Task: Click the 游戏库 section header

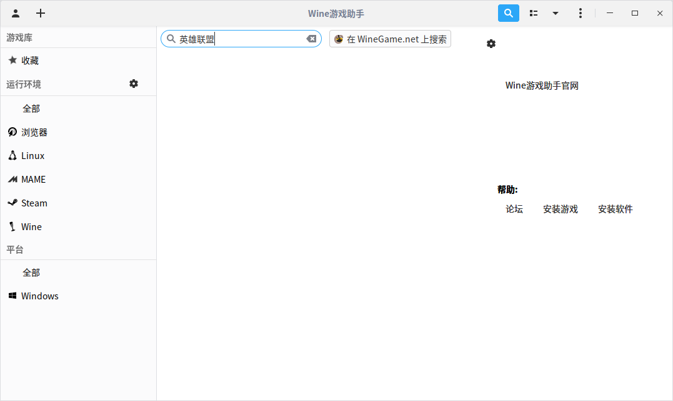Action: pos(19,37)
